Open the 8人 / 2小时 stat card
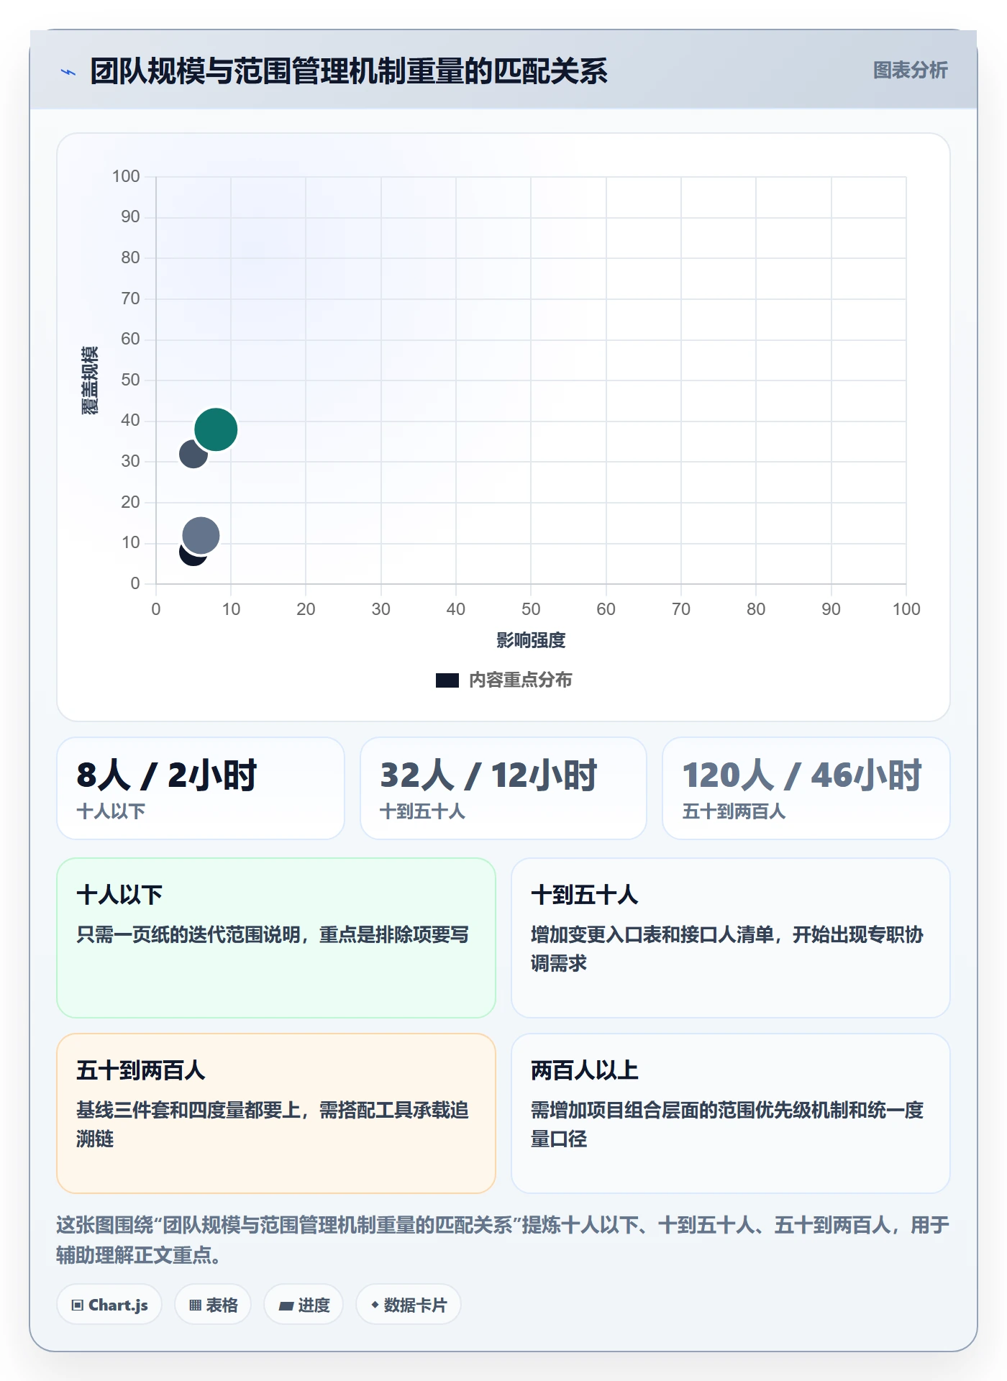 (x=201, y=788)
